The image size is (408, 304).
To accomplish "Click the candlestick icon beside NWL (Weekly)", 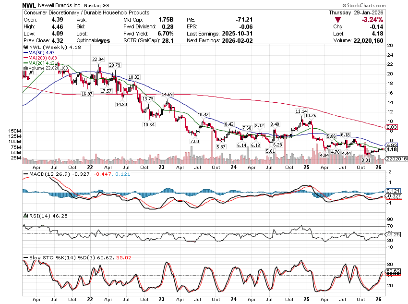I will [x=25, y=47].
